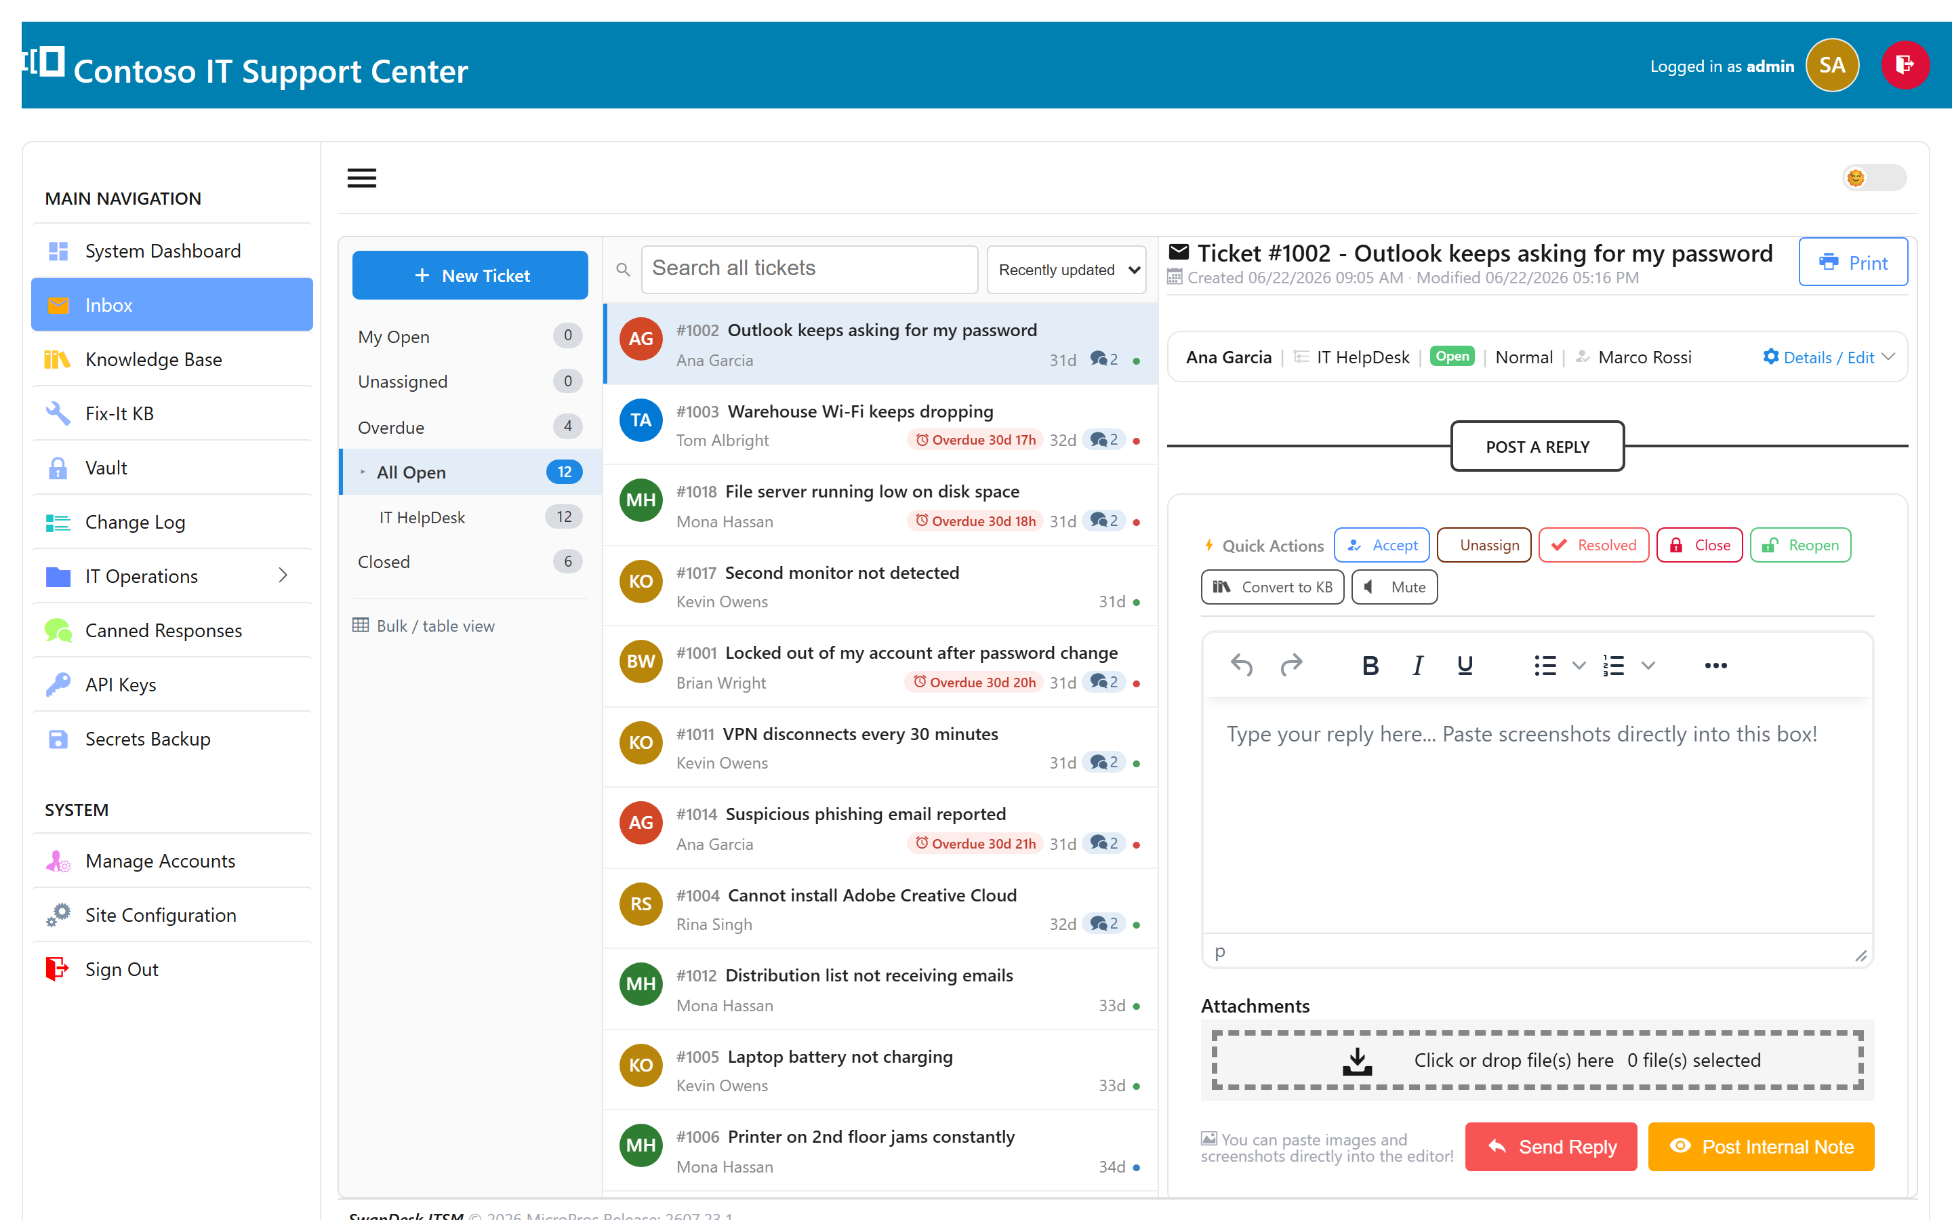Close the ticket via quick action
1952x1220 pixels.
pyautogui.click(x=1700, y=546)
